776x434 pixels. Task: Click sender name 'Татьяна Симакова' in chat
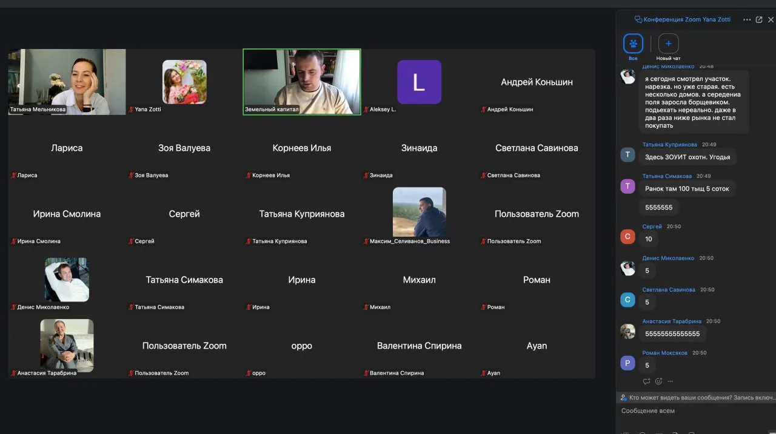click(x=667, y=176)
